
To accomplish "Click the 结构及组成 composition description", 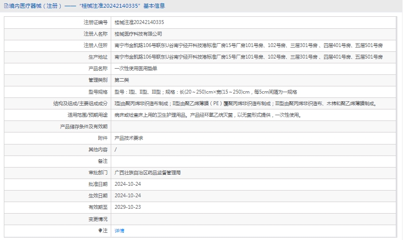I will [245, 103].
